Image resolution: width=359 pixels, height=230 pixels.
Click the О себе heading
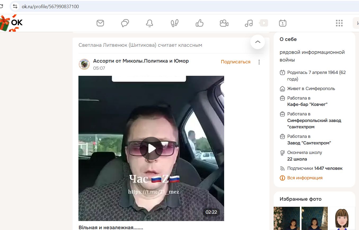[x=288, y=39]
